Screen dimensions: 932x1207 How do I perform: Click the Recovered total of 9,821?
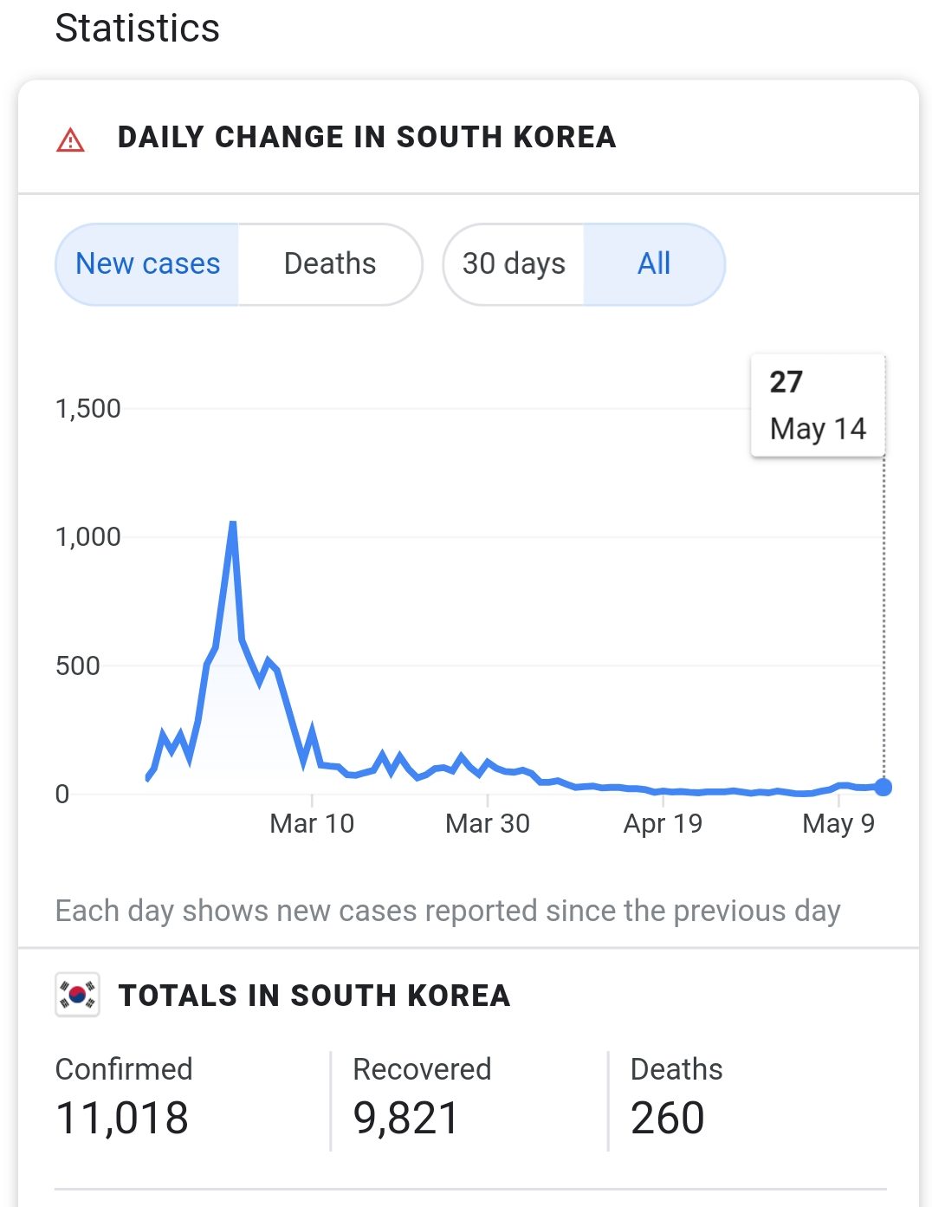[x=405, y=1117]
